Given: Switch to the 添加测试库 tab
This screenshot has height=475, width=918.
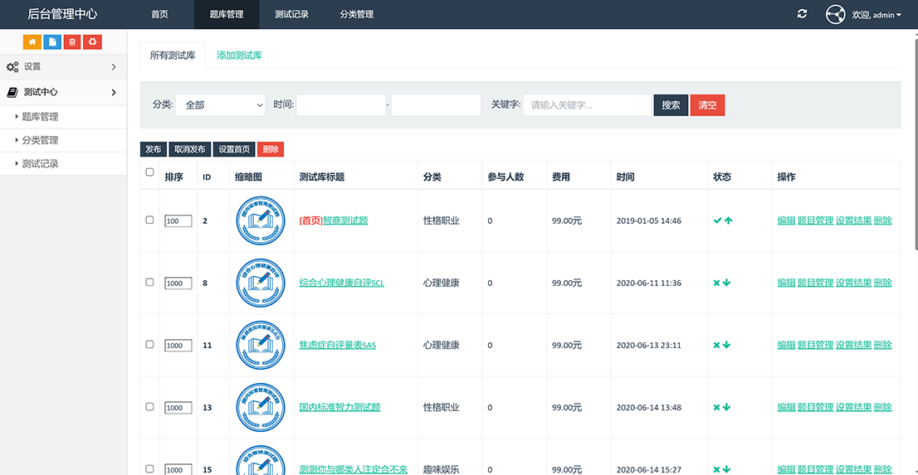Looking at the screenshot, I should tap(239, 56).
